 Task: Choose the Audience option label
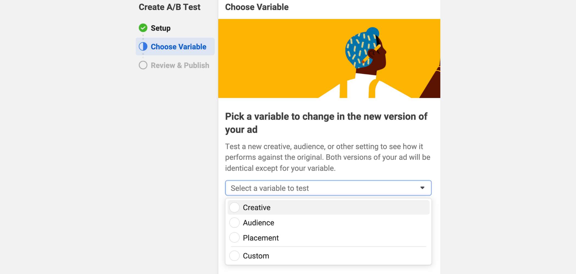(258, 222)
